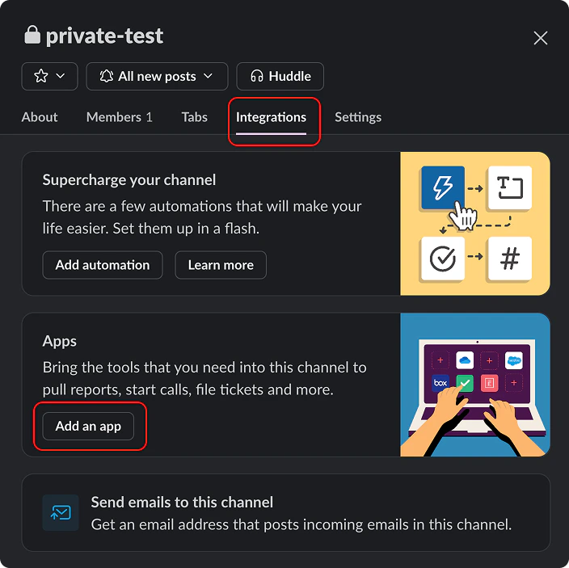
Task: Click the lock icon beside private-test
Action: click(32, 35)
